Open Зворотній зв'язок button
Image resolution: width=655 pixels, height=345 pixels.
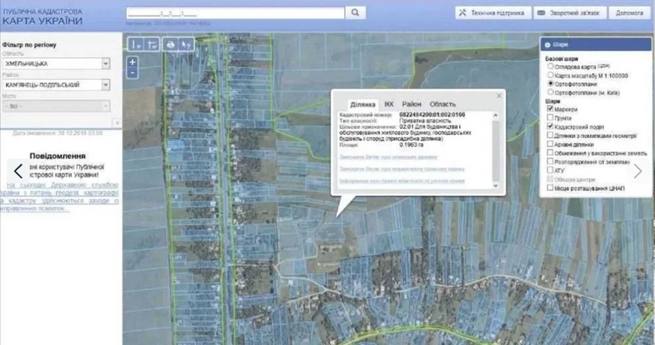(x=569, y=13)
